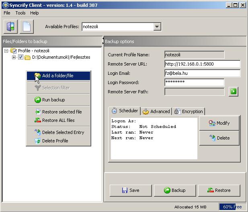The width and height of the screenshot is (248, 212).
Task: Click the Current Profile Name field
Action: coord(195,55)
